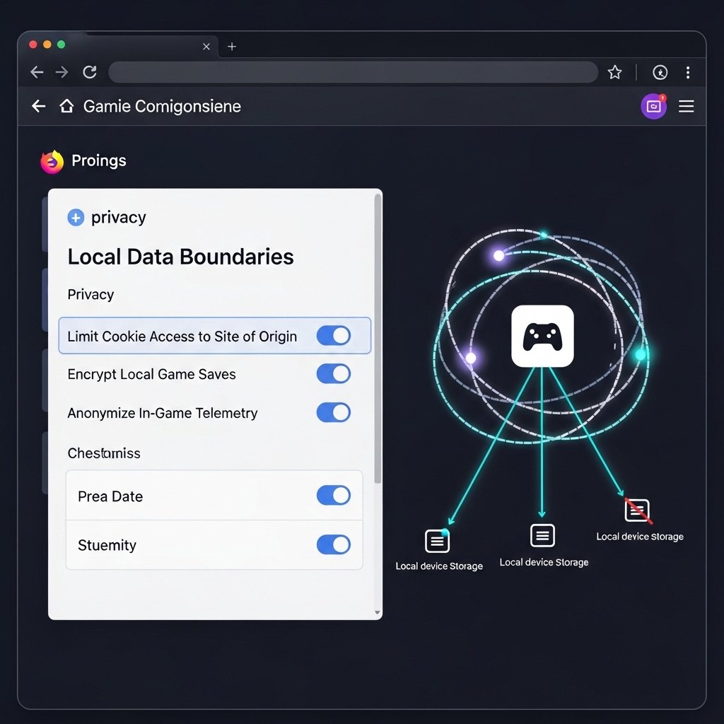This screenshot has width=724, height=724.
Task: Click the game controller icon
Action: pos(542,337)
